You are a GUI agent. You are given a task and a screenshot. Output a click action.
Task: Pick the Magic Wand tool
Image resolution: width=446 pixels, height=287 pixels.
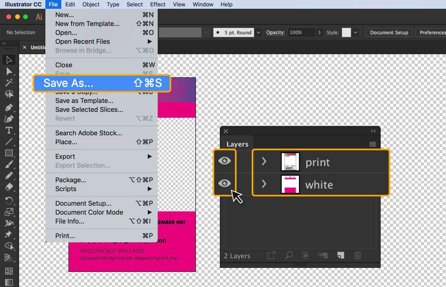click(x=9, y=83)
